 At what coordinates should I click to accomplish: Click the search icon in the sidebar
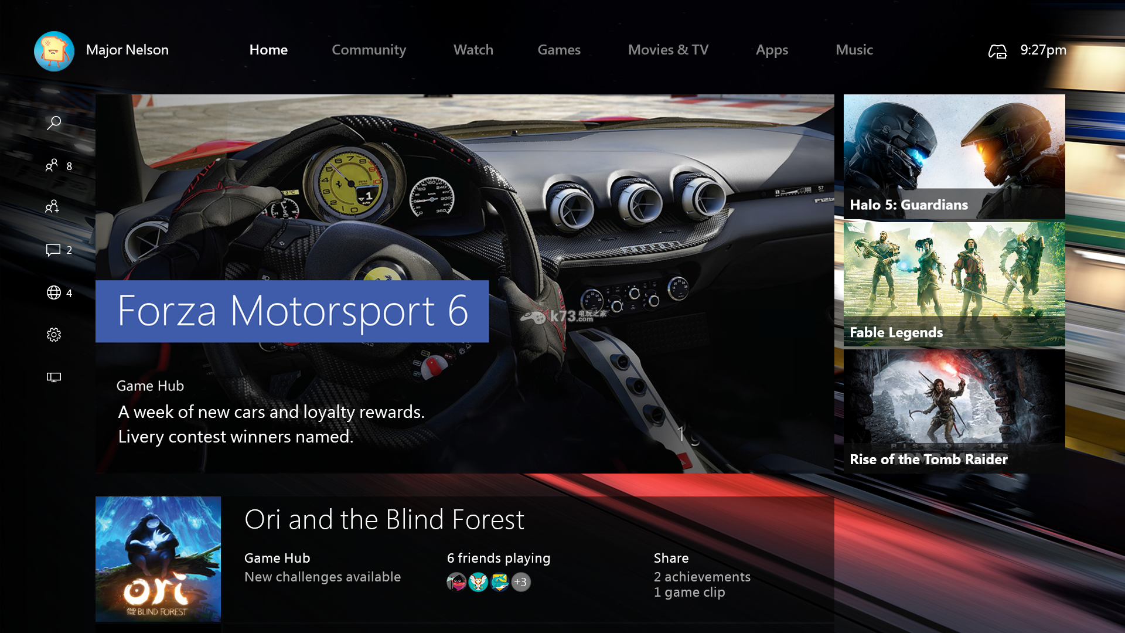(x=54, y=123)
